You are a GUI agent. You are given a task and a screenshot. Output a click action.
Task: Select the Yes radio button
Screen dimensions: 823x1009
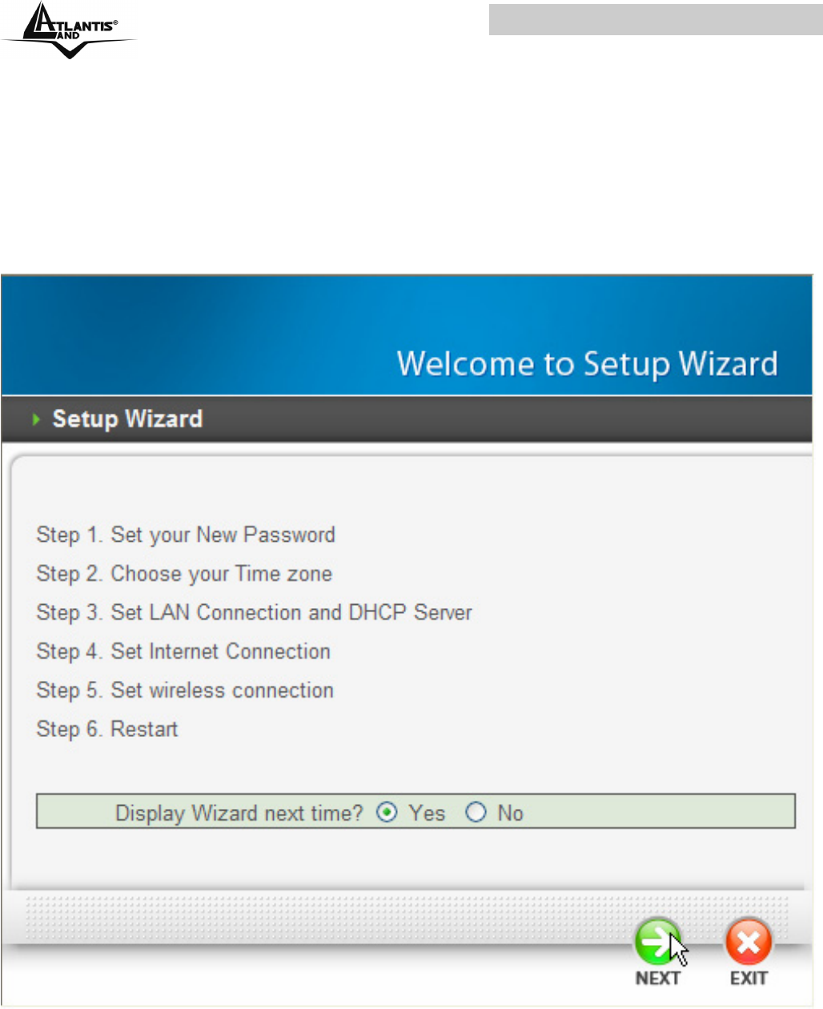[x=387, y=813]
